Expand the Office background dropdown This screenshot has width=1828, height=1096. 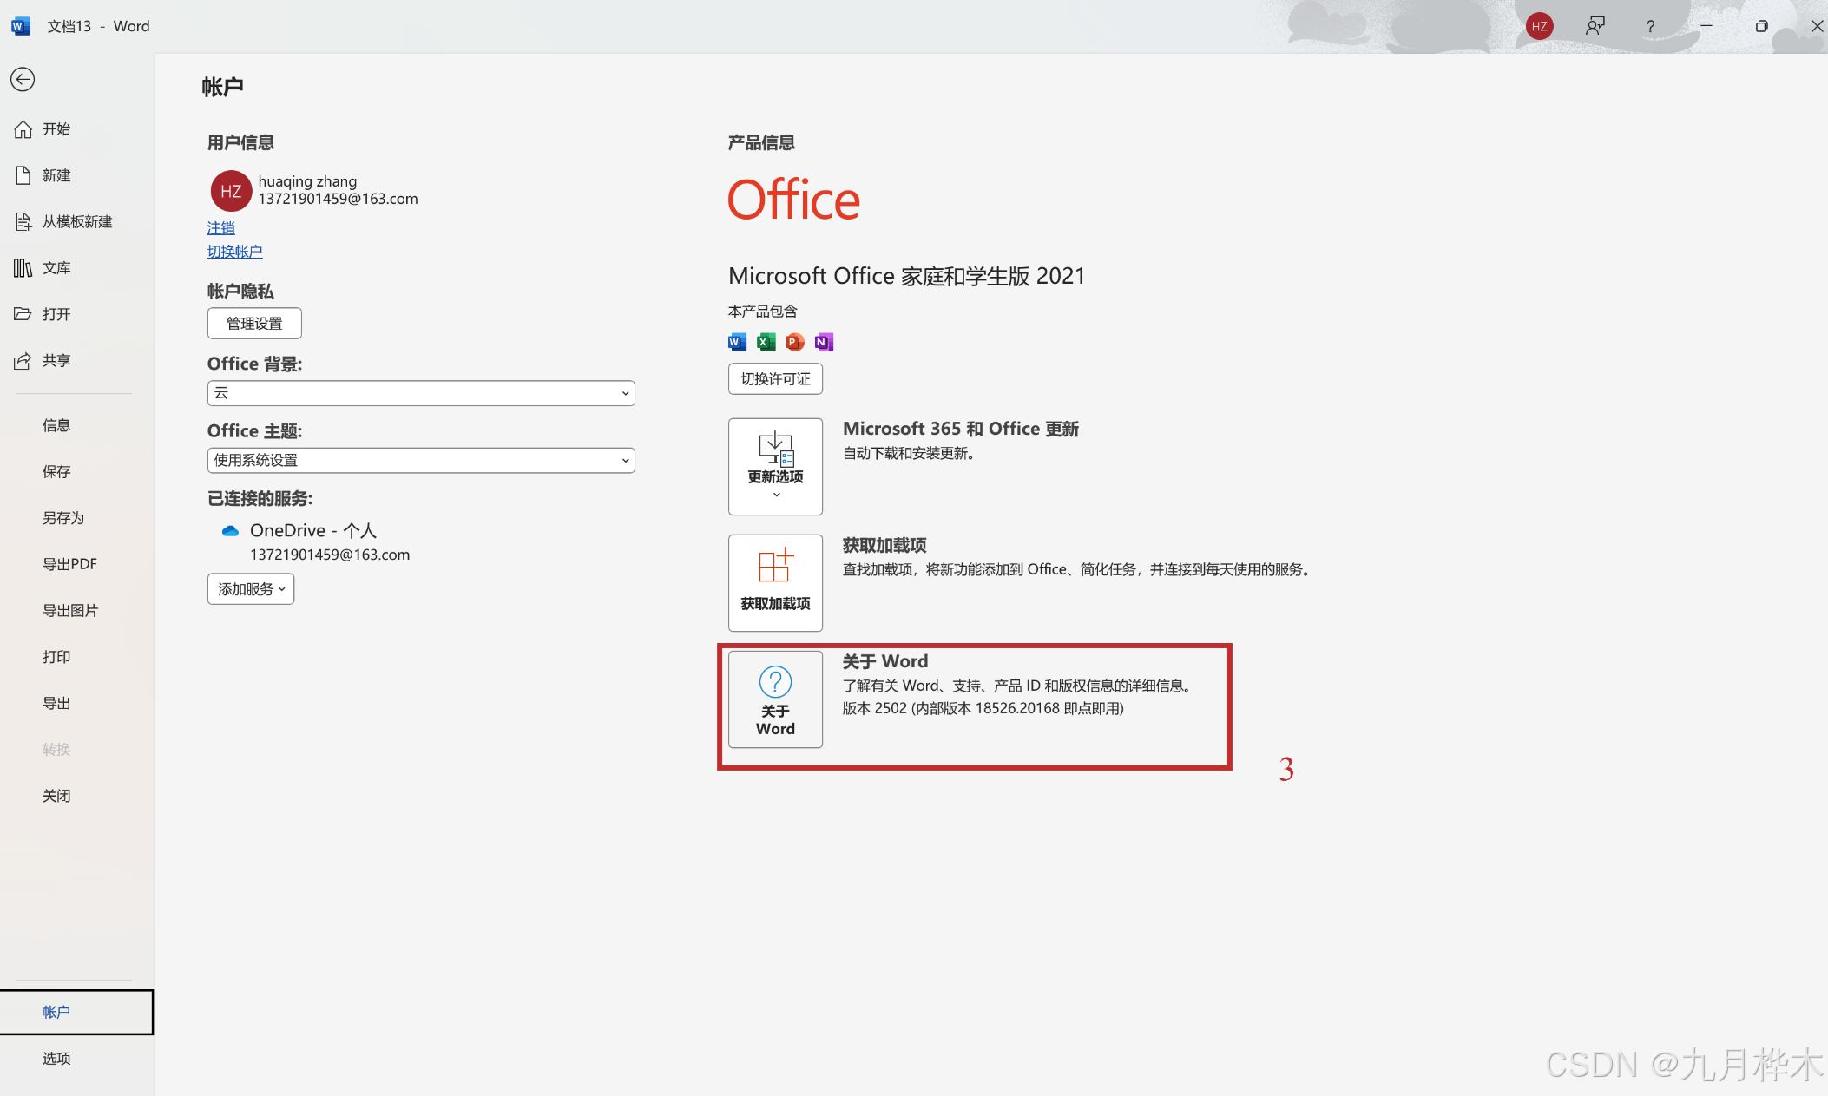421,393
